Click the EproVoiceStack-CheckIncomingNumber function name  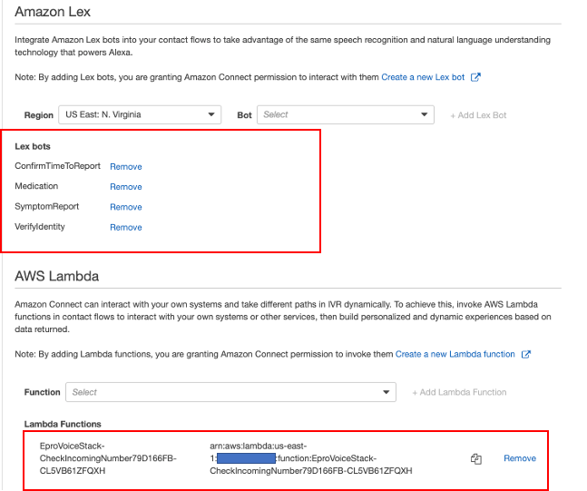(108, 458)
